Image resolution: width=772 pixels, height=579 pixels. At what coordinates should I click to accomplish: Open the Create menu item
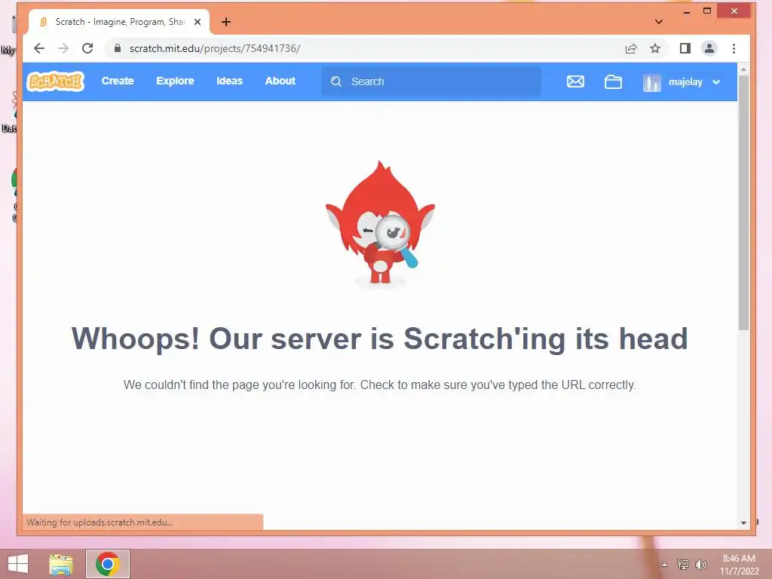[x=118, y=81]
